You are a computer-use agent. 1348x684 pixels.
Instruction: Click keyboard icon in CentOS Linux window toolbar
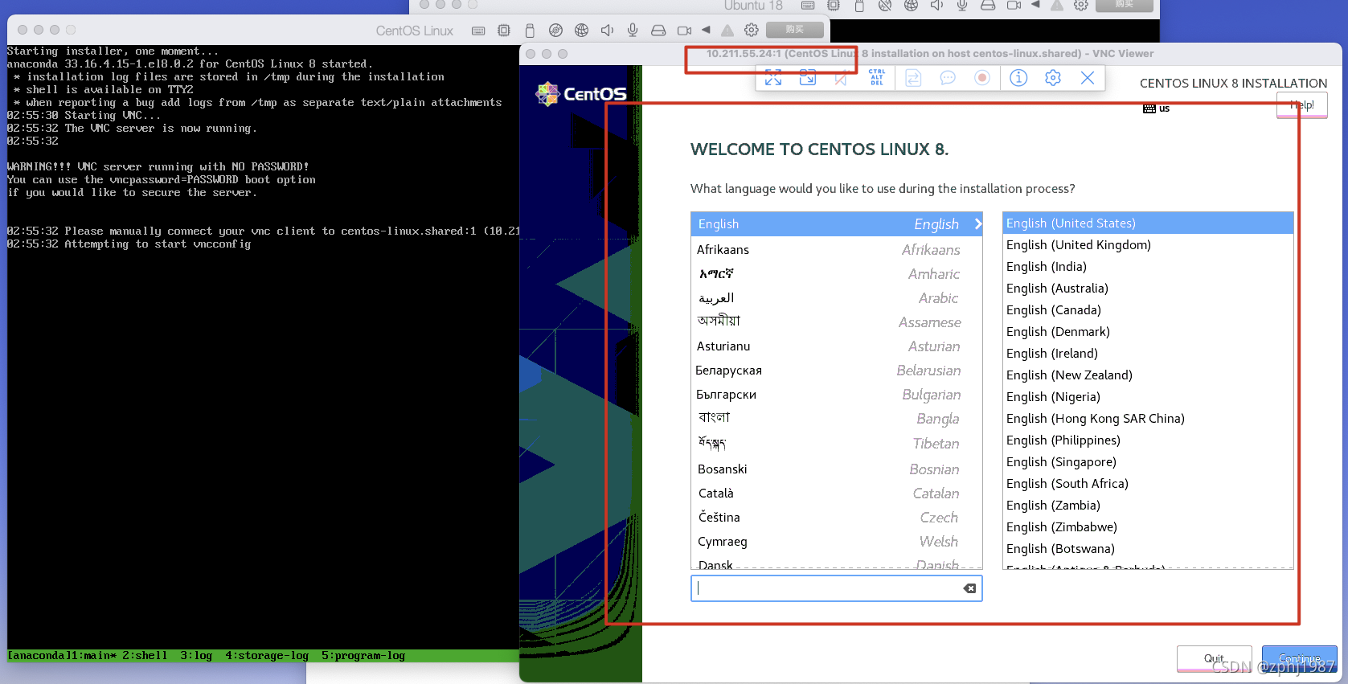pos(478,31)
